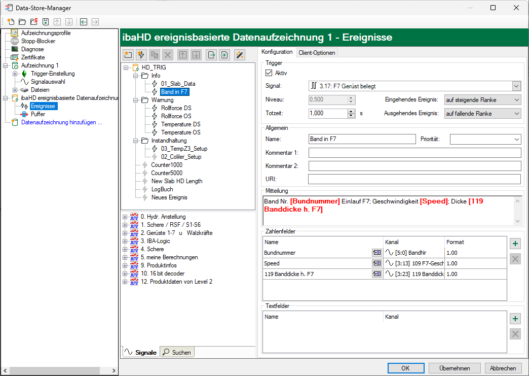The height and width of the screenshot is (376, 529).
Task: Click the save disk icon in top toolbar
Action: 46,22
